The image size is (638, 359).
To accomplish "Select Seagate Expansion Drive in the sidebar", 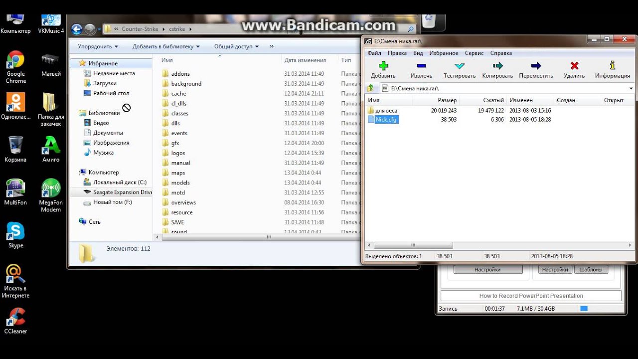I will coord(123,192).
